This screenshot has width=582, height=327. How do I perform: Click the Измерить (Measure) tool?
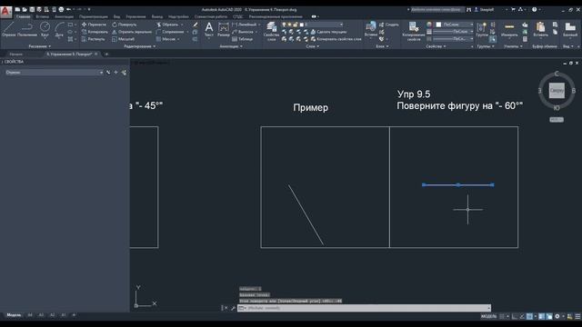click(x=509, y=29)
